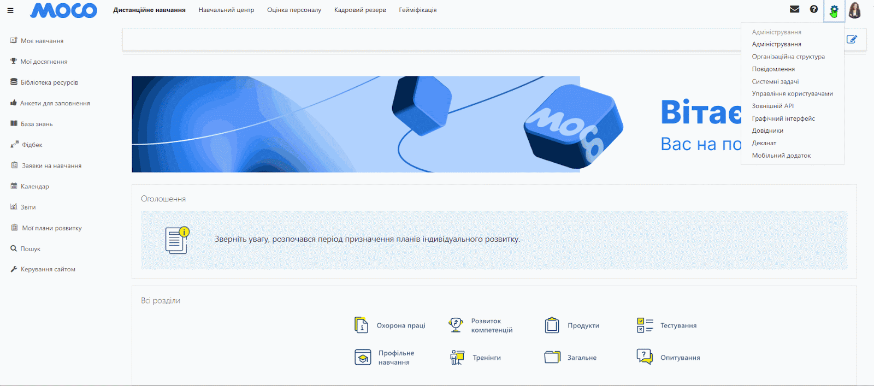The width and height of the screenshot is (874, 386).
Task: Open Тестування section link
Action: point(678,325)
